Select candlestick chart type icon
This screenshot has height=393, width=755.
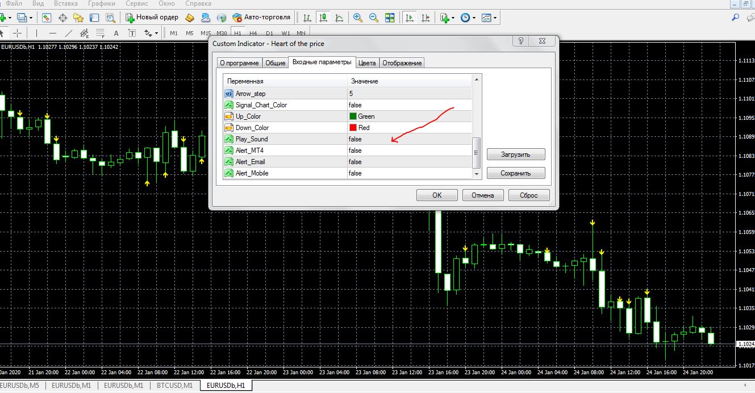coord(323,18)
